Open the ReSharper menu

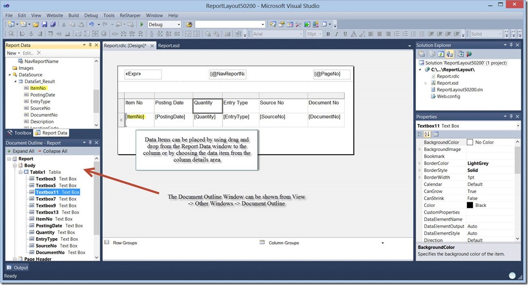point(130,15)
